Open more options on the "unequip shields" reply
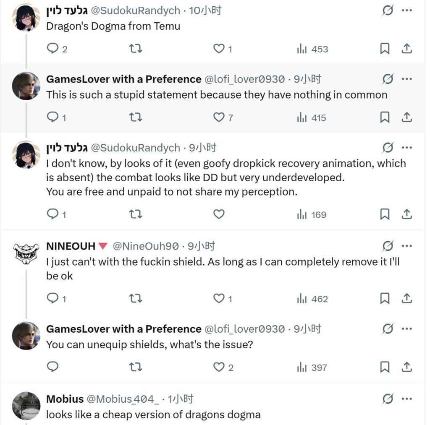Screen dimensions: 430x425 pyautogui.click(x=406, y=329)
